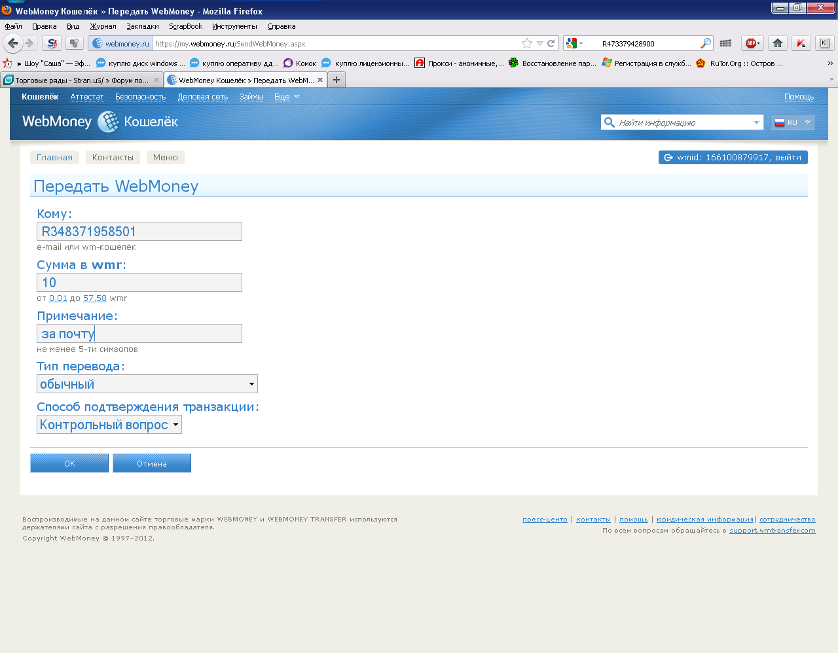Open the Регистрация в служб bookmark
838x653 pixels.
coord(646,63)
